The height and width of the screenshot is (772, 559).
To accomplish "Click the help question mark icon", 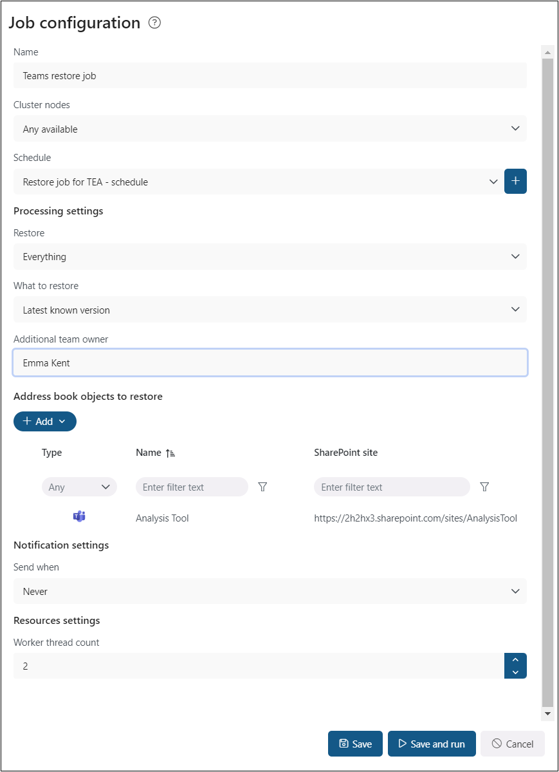I will tap(154, 23).
